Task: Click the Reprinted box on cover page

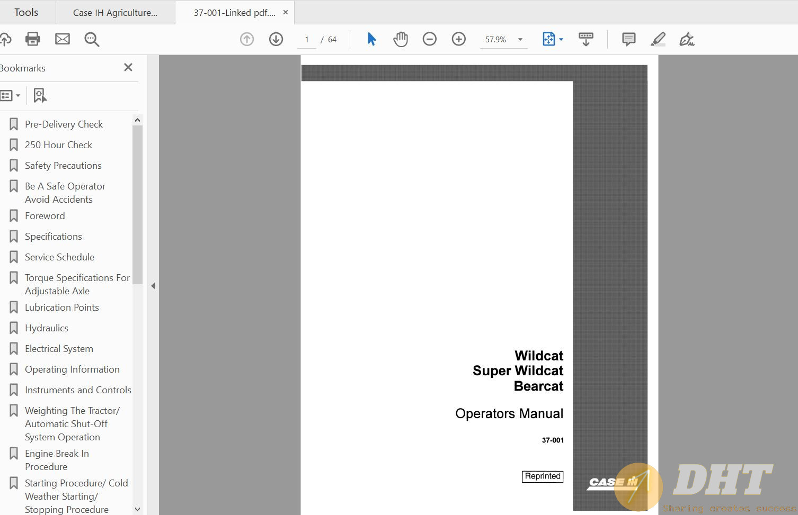Action: click(543, 476)
